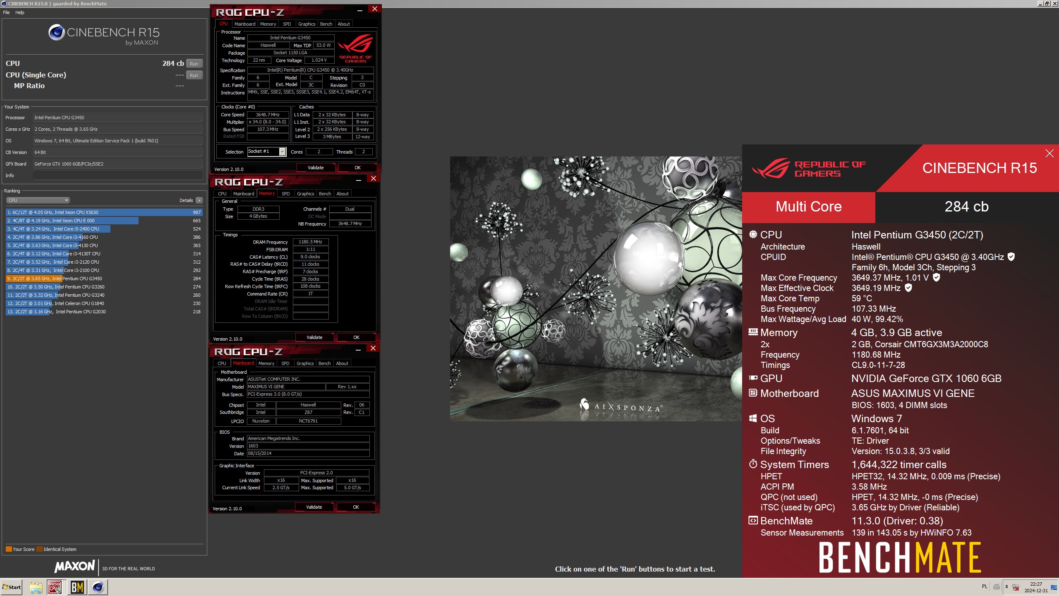The width and height of the screenshot is (1059, 596).
Task: Open ROG CPU-Z taskbar icon
Action: (x=55, y=587)
